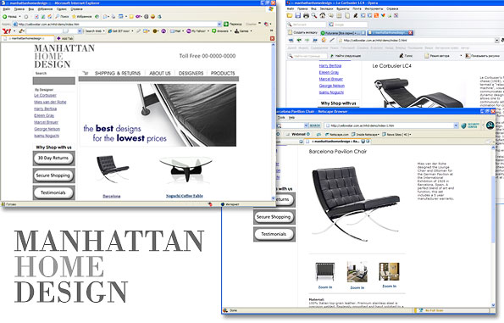Click first Zoom In thumbnail of Barcelona chair
The width and height of the screenshot is (504, 323).
325,271
